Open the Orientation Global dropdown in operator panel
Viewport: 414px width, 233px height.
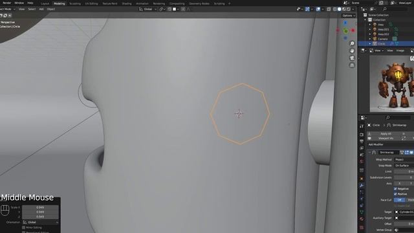coord(40,223)
